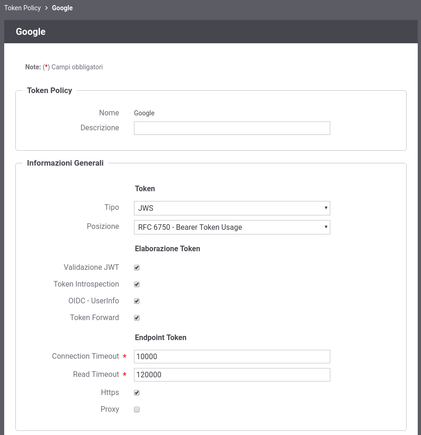The height and width of the screenshot is (435, 421).
Task: Toggle the Token Forward checkbox
Action: coord(137,318)
